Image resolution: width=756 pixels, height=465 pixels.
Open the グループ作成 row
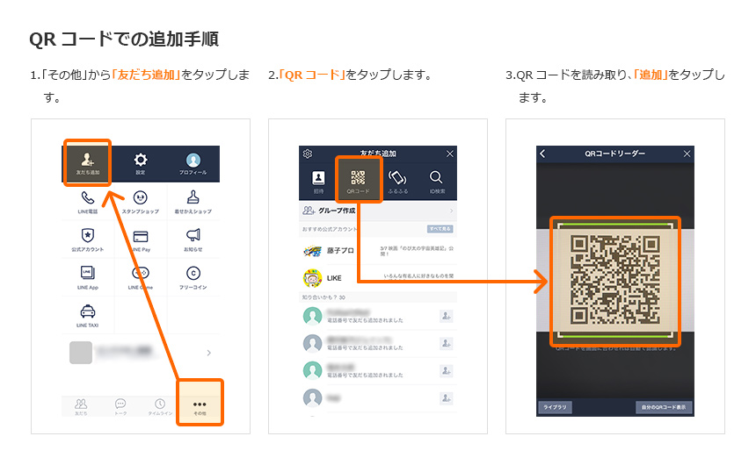378,211
